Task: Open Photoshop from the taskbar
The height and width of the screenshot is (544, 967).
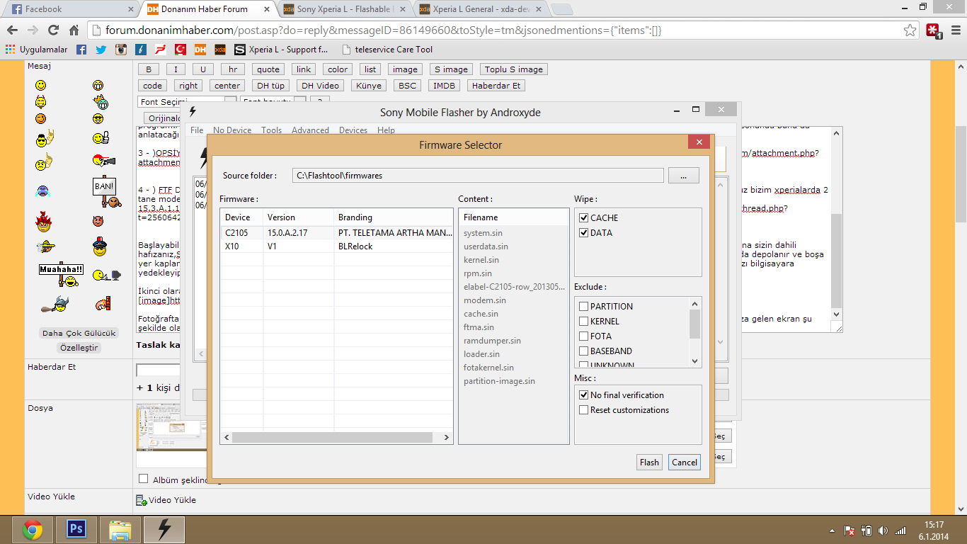Action: click(76, 530)
